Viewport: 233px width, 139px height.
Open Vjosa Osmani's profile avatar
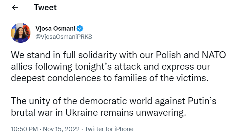[21, 33]
